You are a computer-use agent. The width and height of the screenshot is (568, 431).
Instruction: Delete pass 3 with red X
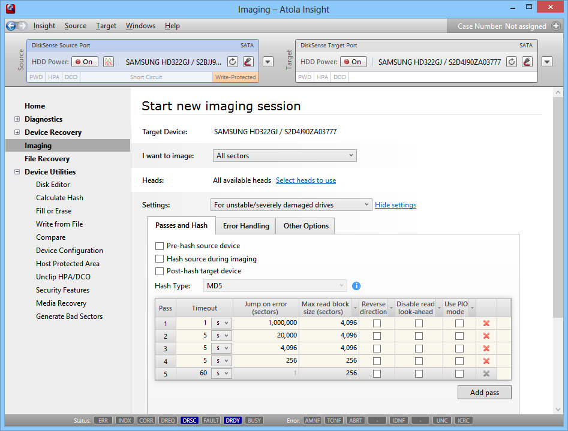(486, 348)
